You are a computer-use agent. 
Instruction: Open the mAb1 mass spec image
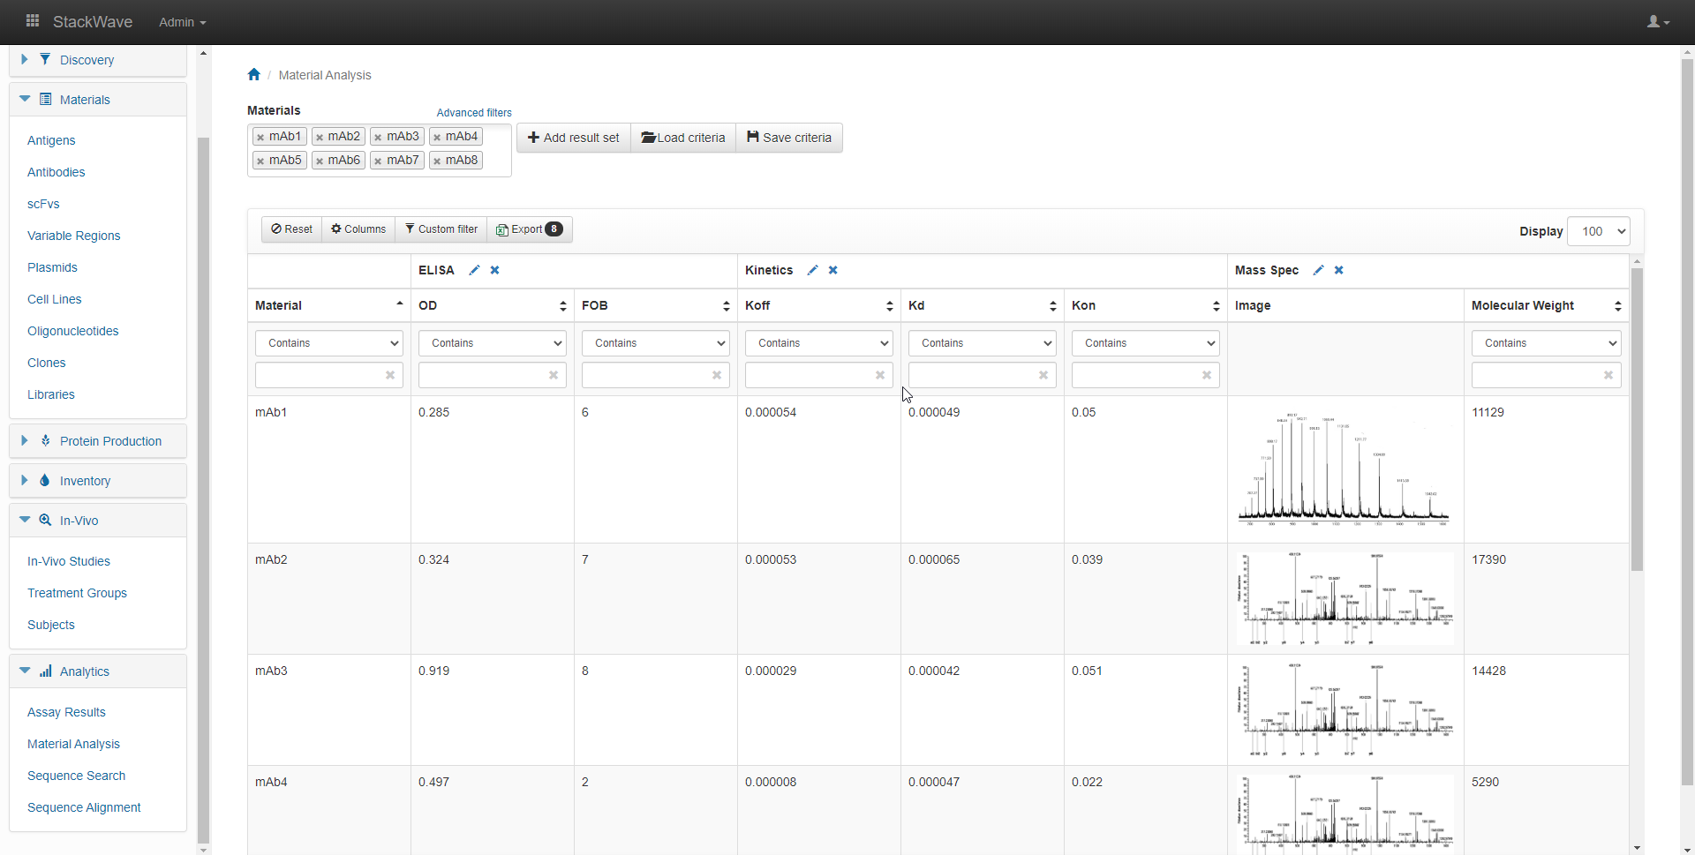(1344, 469)
